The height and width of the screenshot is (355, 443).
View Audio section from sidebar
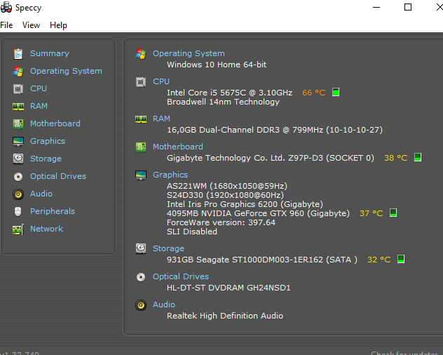[x=41, y=194]
